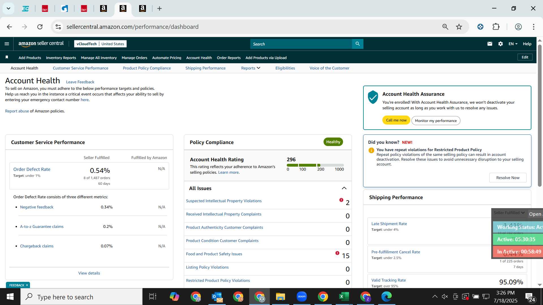The width and height of the screenshot is (543, 305).
Task: Click the red alert icon for Food and Product Safety
Action: click(x=337, y=253)
